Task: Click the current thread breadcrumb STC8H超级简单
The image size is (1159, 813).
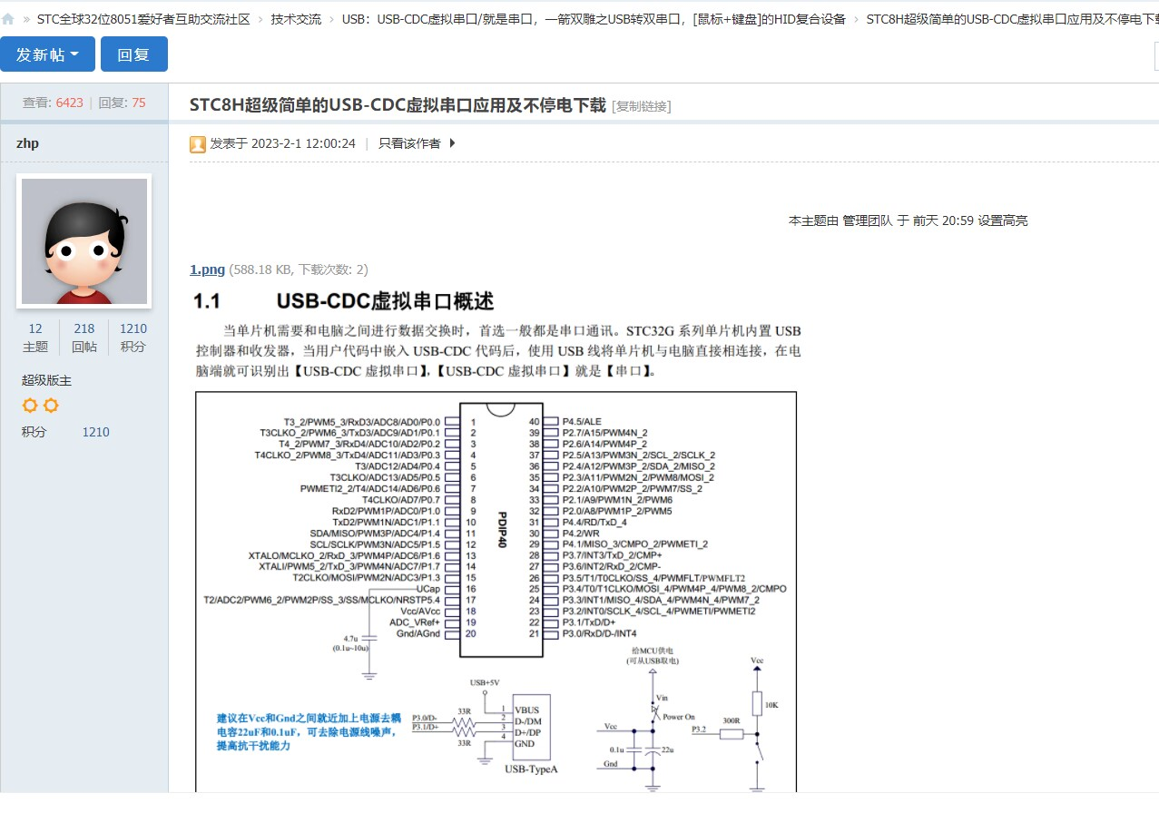Action: tap(1012, 19)
